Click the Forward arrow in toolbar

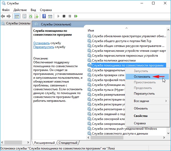(x=9, y=16)
